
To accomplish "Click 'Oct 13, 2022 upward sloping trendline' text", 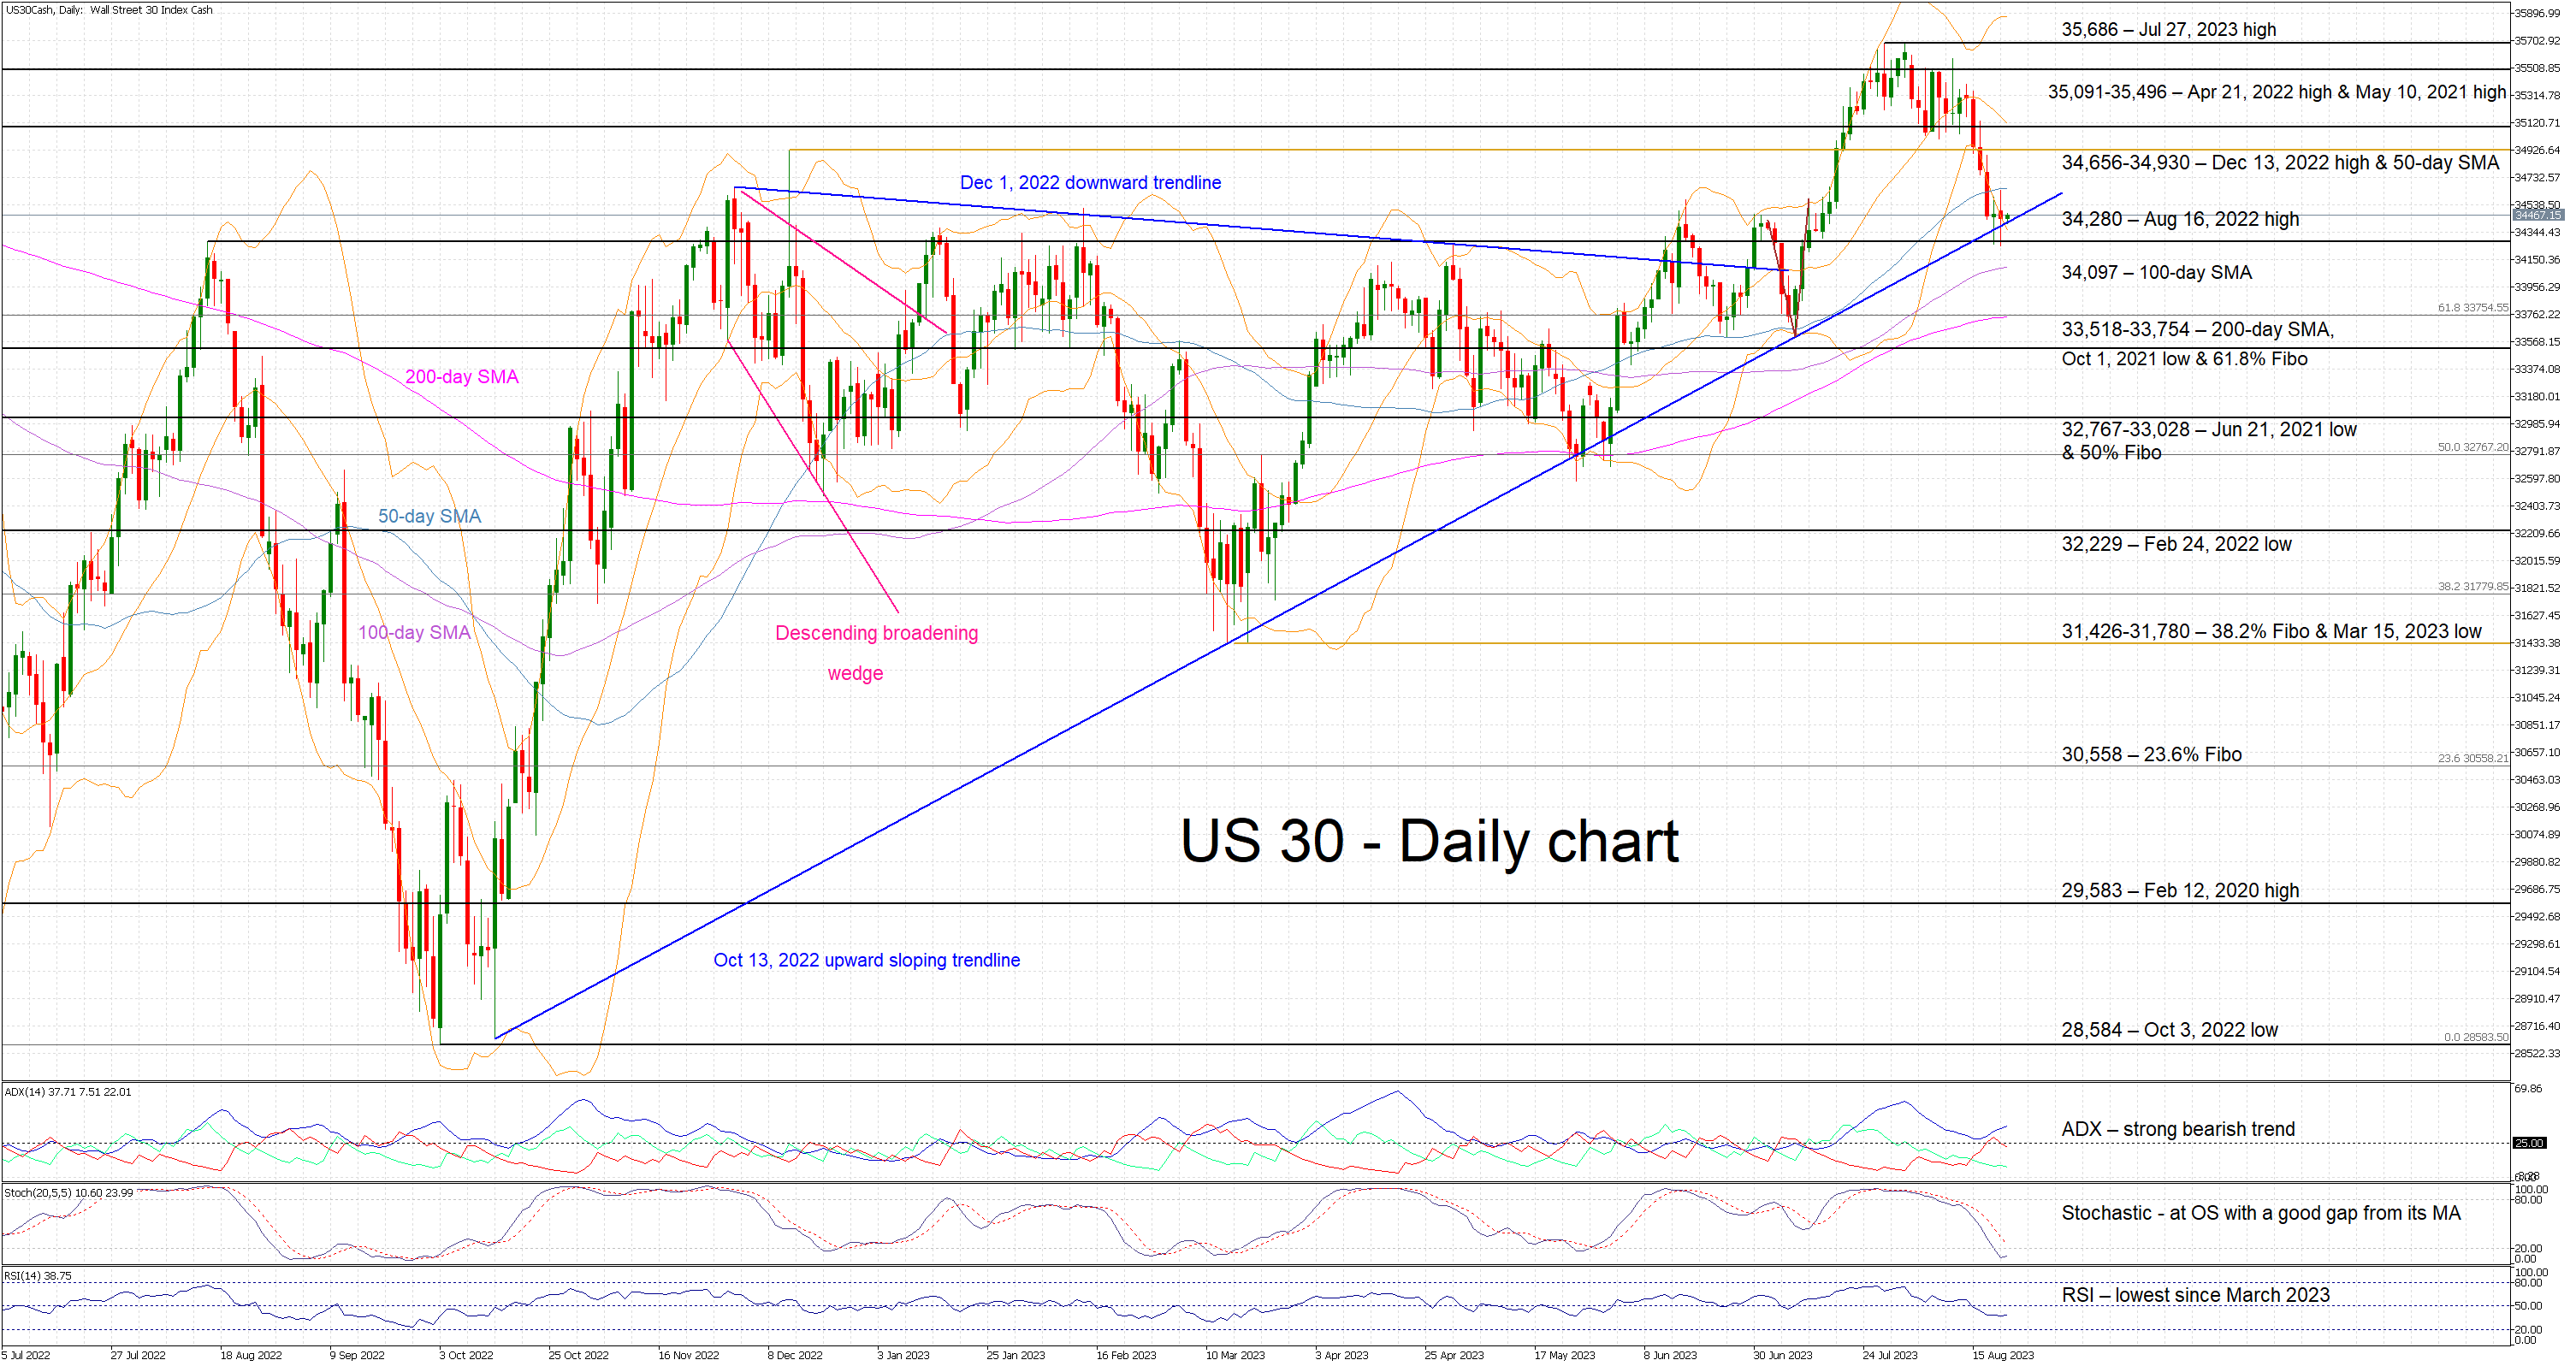I will [x=866, y=960].
